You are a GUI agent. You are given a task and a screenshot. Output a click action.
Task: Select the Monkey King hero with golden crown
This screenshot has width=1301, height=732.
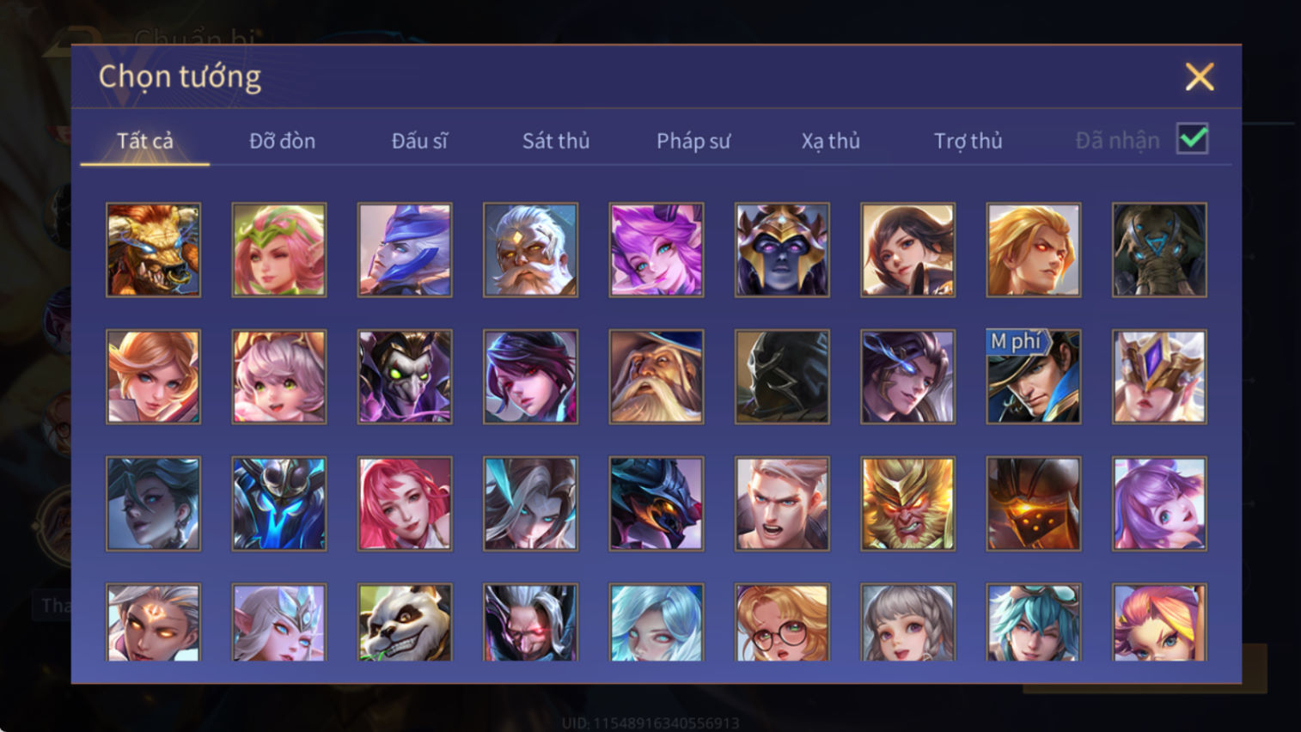(x=907, y=503)
